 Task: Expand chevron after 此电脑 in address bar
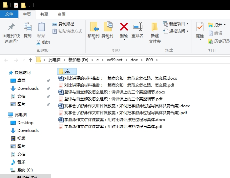(64, 60)
